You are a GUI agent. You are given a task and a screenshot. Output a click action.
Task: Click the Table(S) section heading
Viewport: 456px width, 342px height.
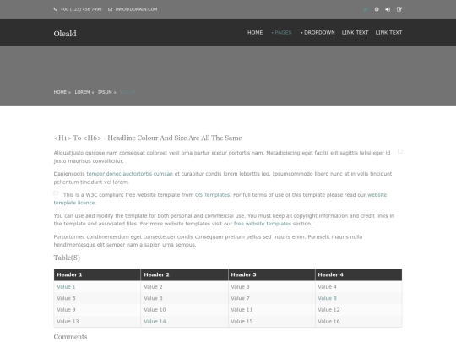[x=67, y=258]
